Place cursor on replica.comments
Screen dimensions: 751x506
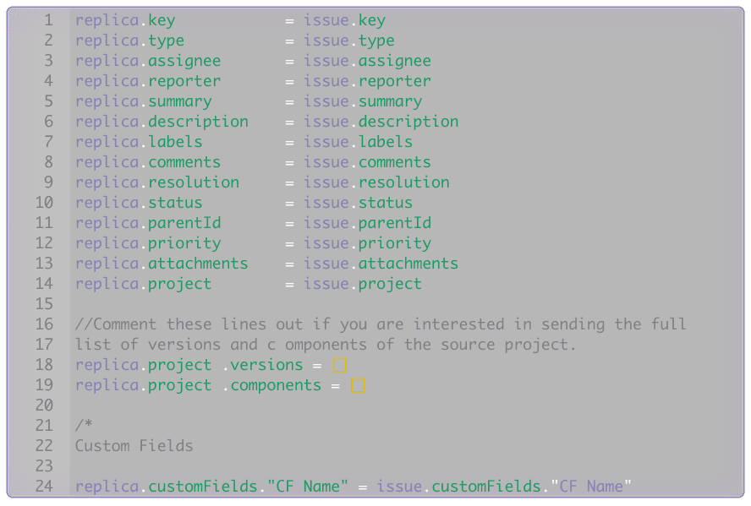click(x=147, y=162)
